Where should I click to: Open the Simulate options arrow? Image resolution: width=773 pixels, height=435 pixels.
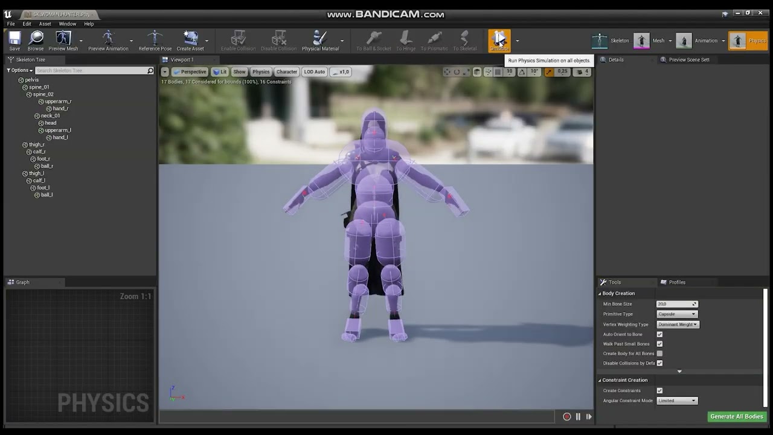coord(517,41)
